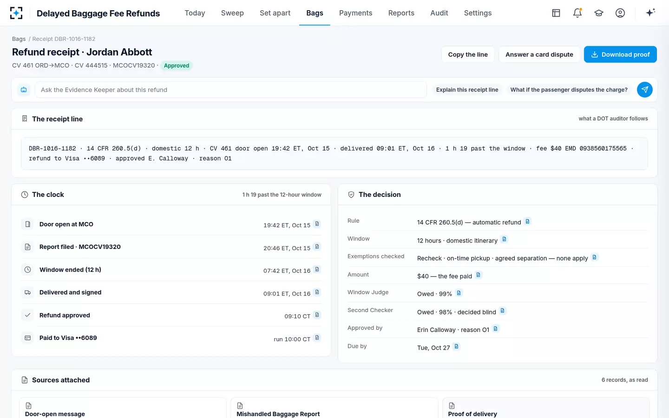Open the Door-open message source card
Viewport: 669px width, 418px height.
123,408
